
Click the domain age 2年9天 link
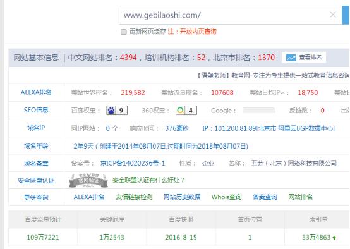coord(160,146)
